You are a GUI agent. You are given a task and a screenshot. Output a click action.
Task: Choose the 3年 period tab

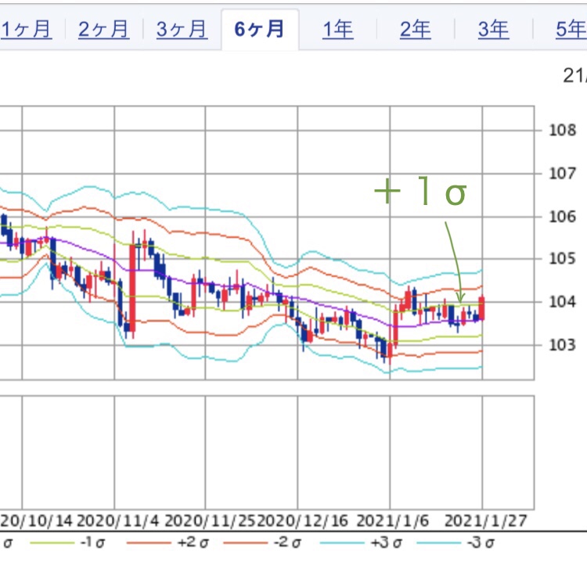pos(493,30)
